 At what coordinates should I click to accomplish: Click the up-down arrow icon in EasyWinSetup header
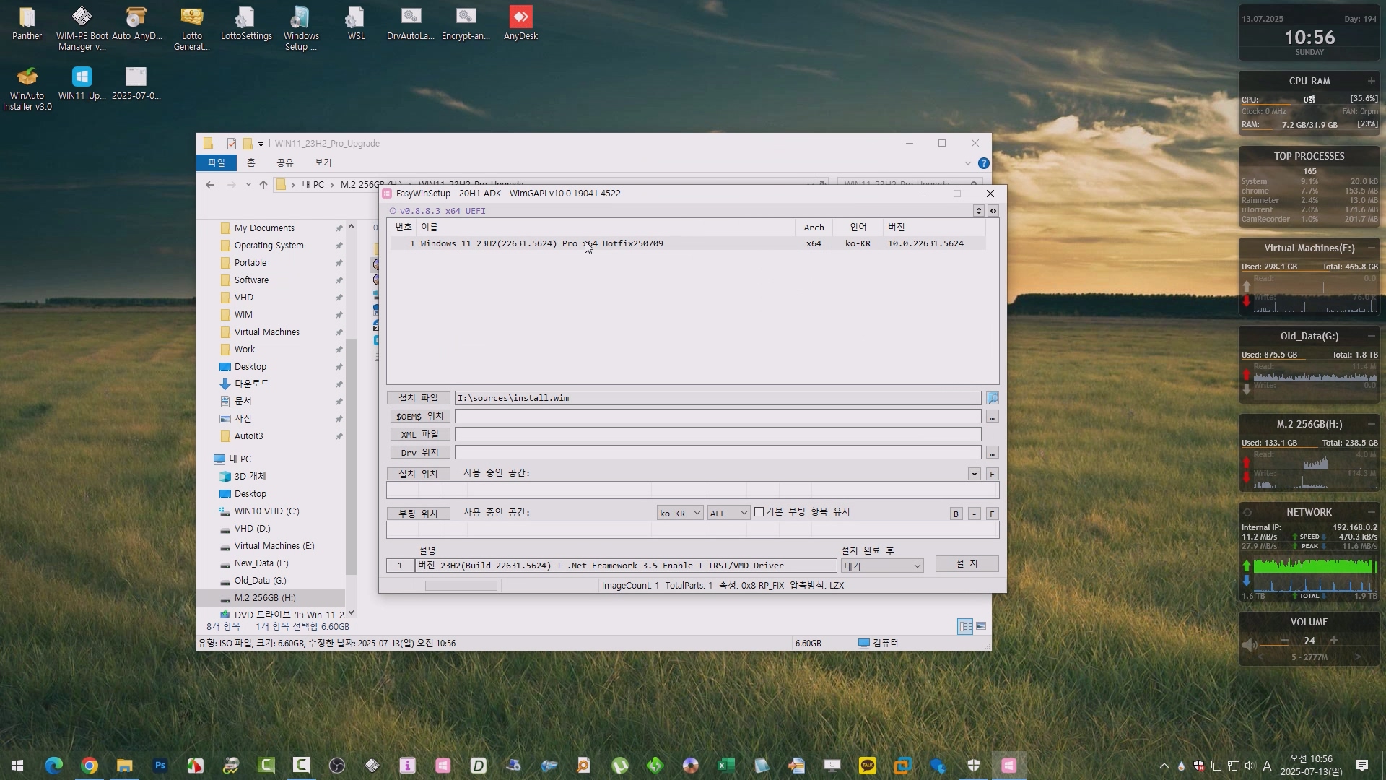click(978, 211)
